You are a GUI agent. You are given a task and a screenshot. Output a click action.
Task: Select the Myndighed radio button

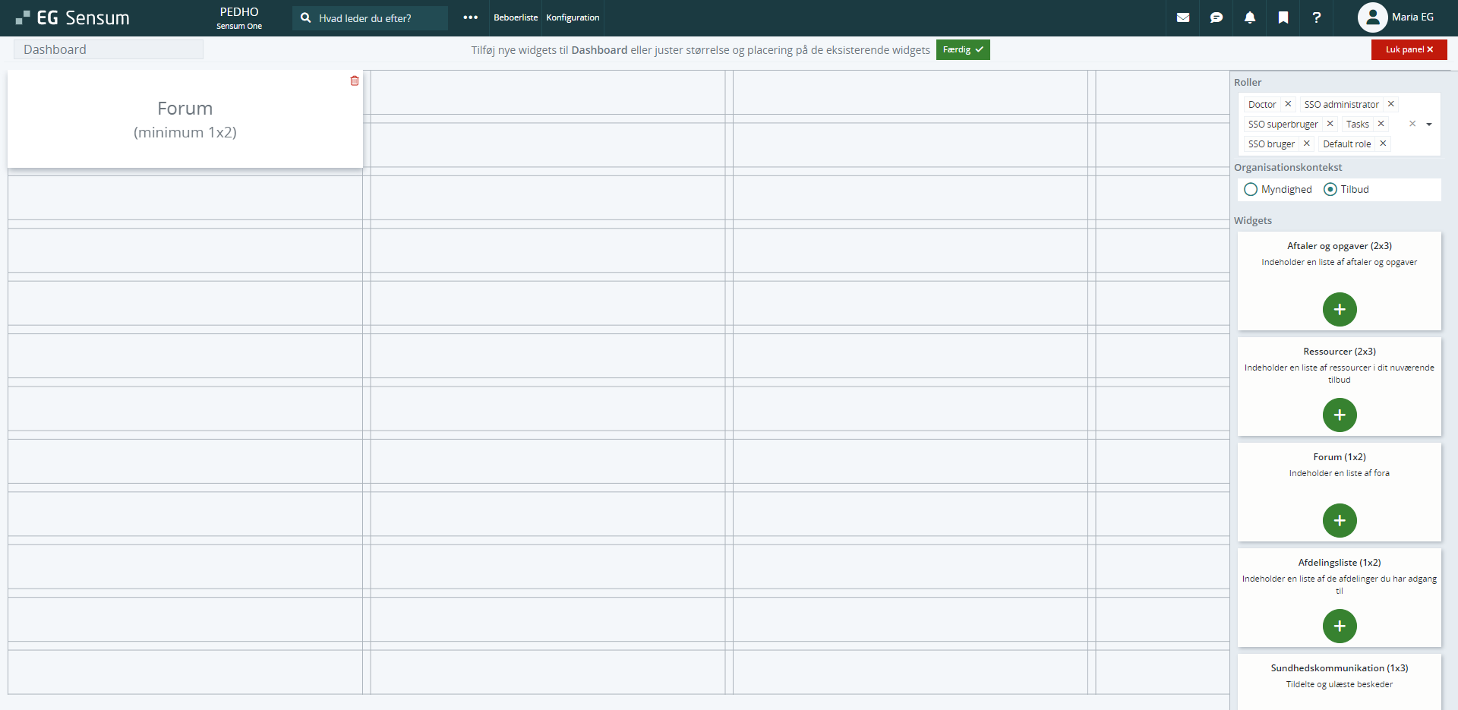tap(1251, 189)
